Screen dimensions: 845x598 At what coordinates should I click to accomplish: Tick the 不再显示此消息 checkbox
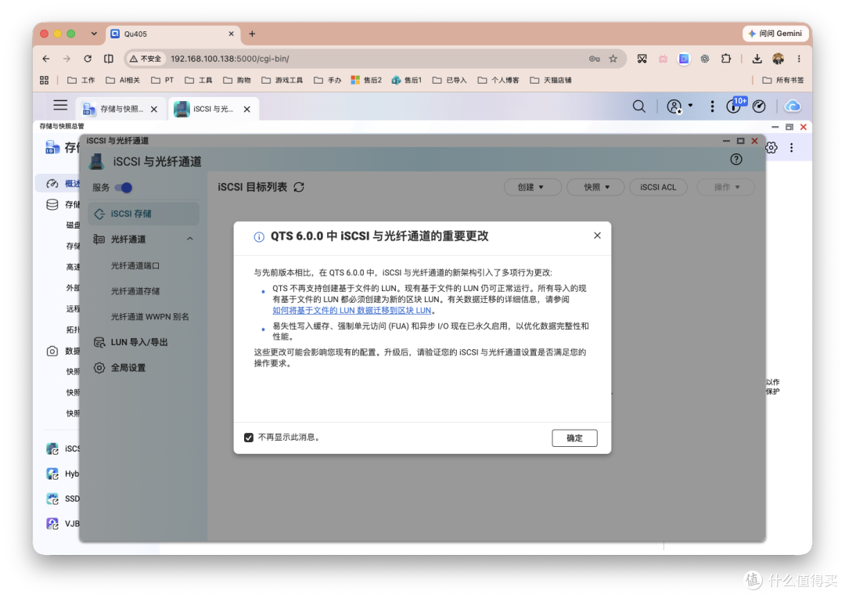pos(249,438)
